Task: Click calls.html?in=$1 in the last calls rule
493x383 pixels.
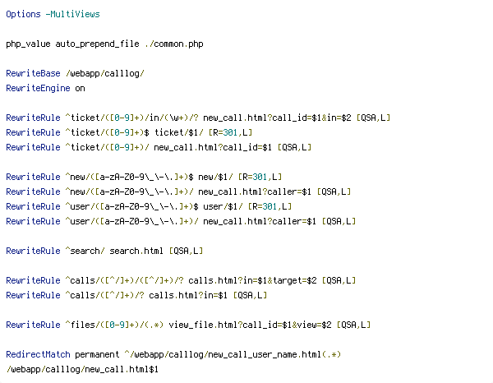Action: (x=188, y=295)
